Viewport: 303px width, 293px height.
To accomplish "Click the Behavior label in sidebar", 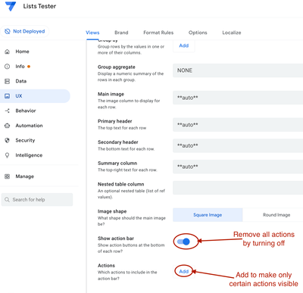I will coord(26,111).
